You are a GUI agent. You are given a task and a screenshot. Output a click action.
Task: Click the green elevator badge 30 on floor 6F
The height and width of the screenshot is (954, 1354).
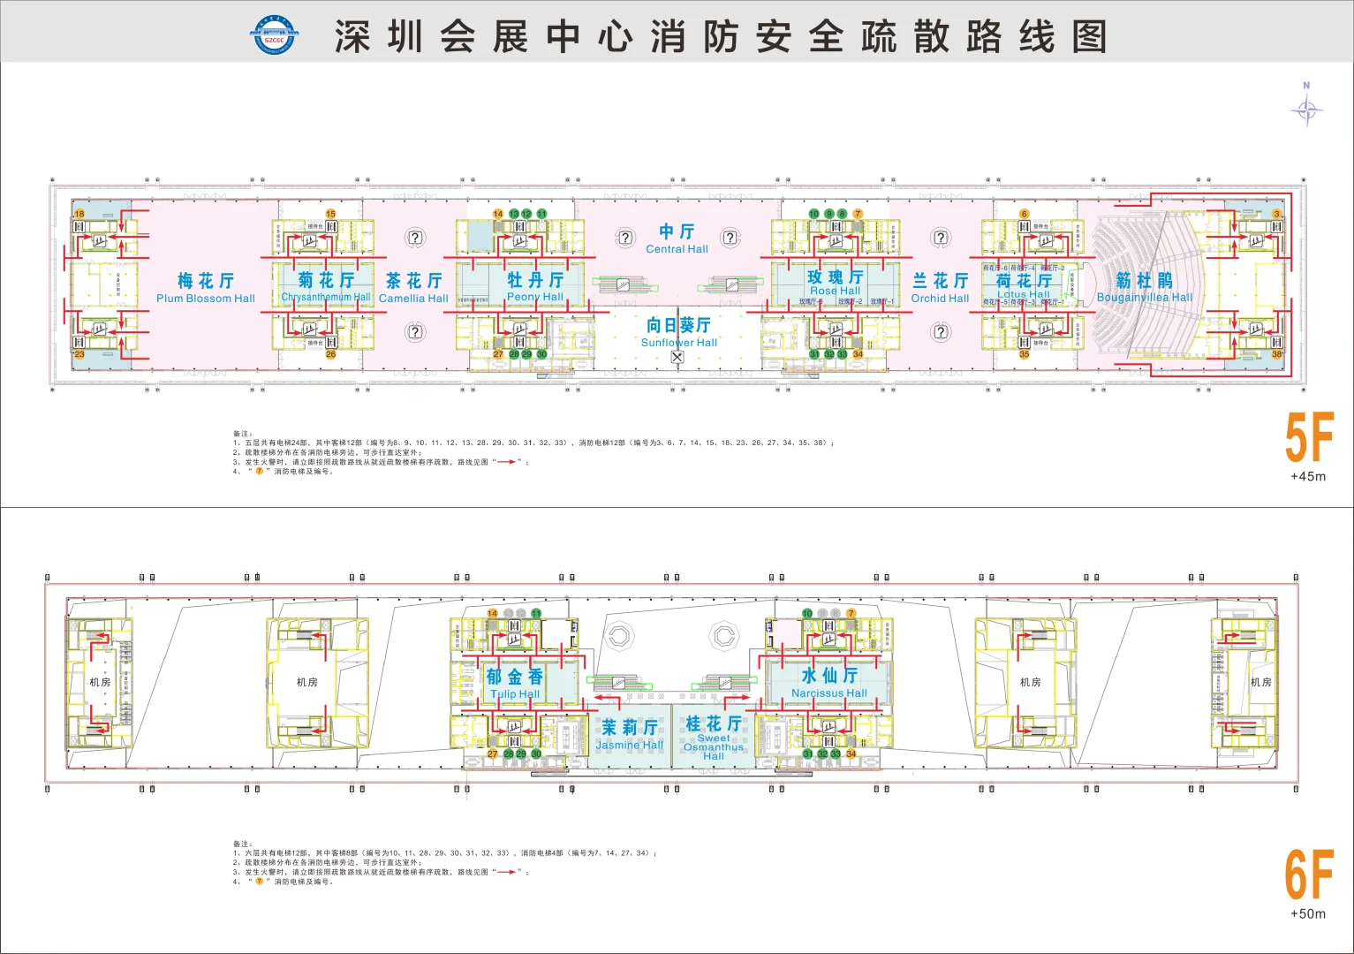point(535,754)
